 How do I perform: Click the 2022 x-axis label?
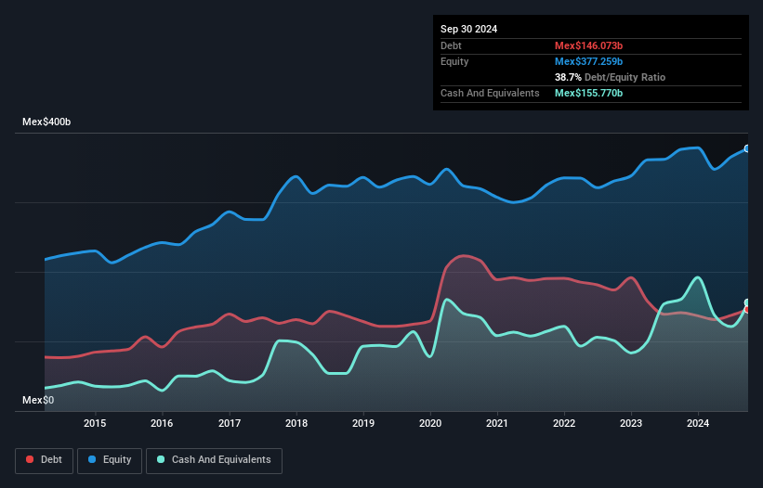click(564, 423)
